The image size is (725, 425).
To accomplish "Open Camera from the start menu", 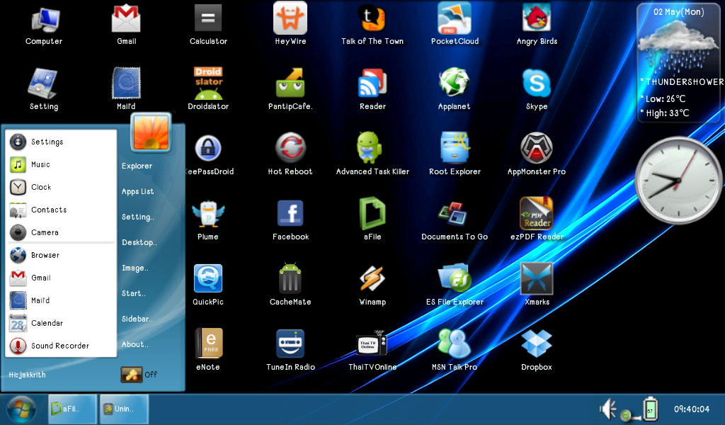I will (x=61, y=232).
